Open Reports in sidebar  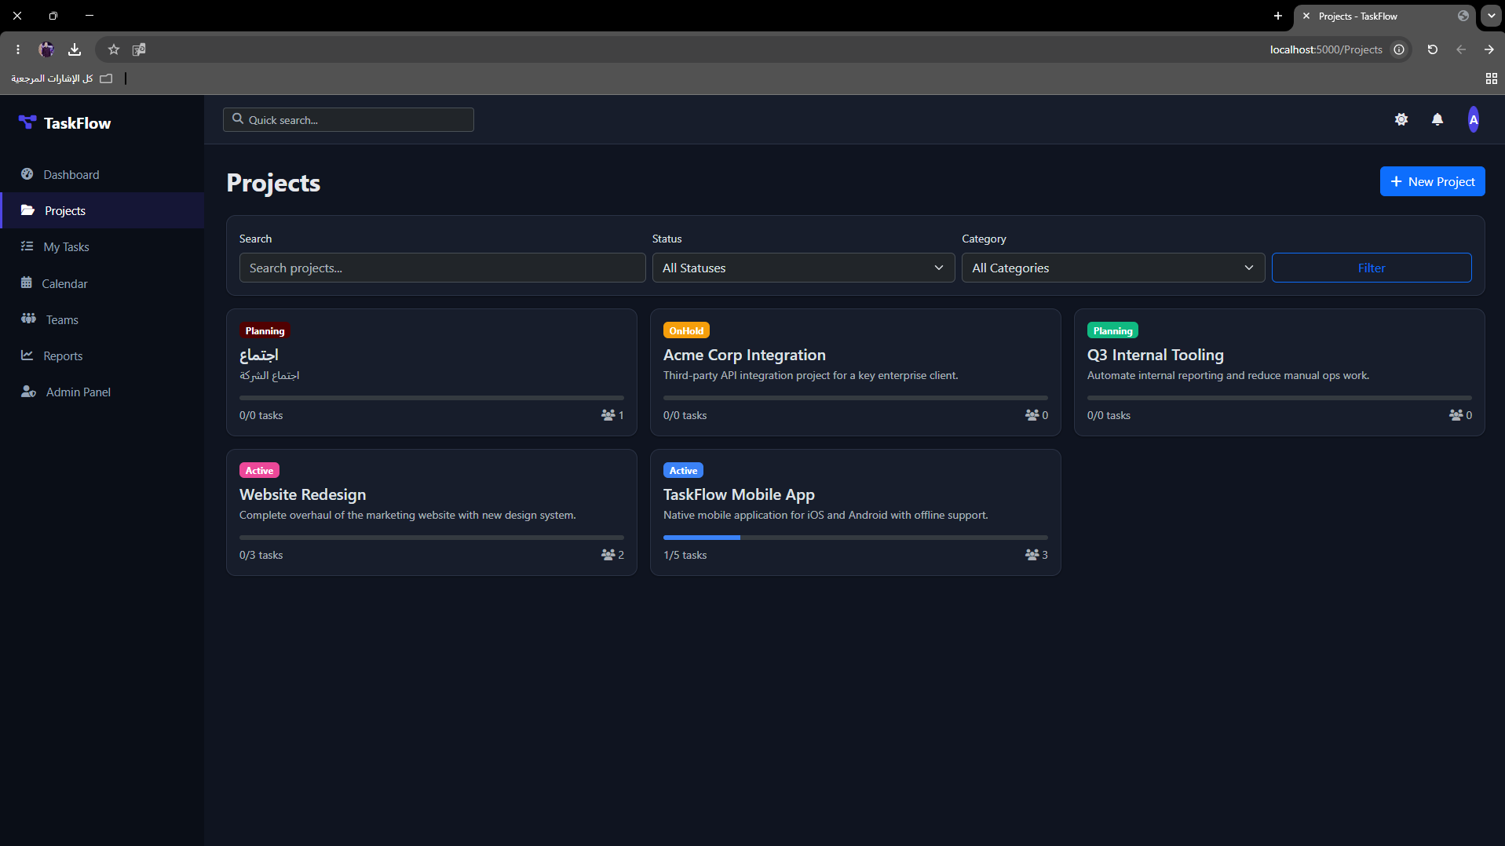pos(102,356)
